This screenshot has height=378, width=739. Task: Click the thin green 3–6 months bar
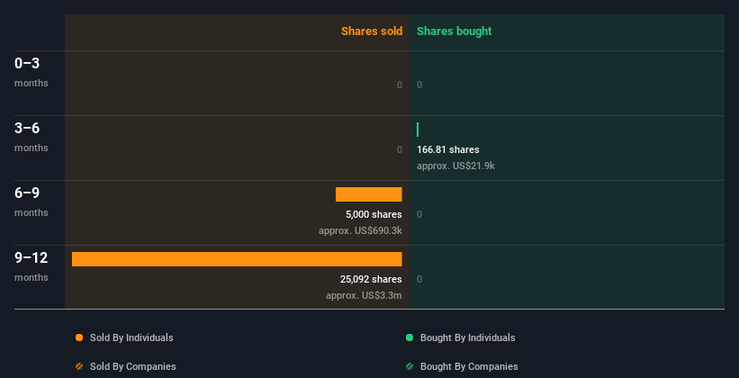click(418, 130)
